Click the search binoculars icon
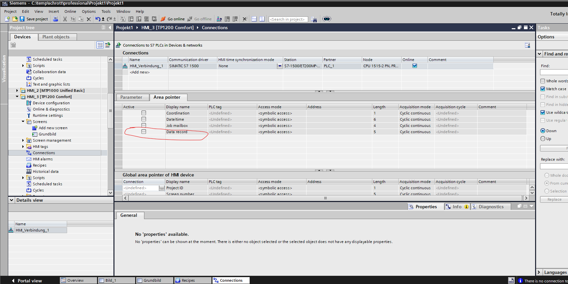The height and width of the screenshot is (284, 568). coord(314,19)
